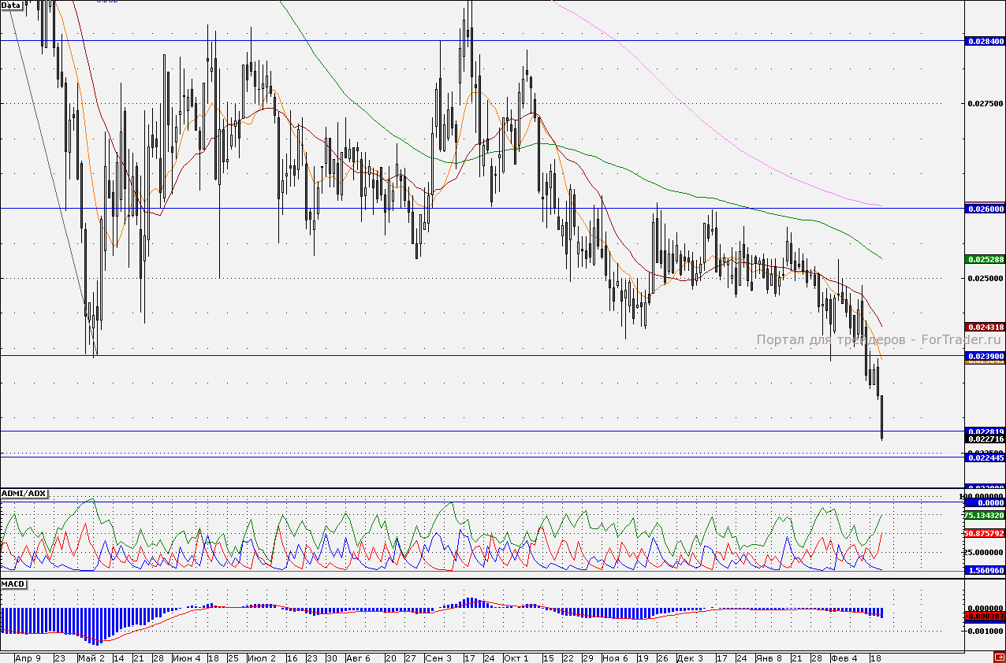The width and height of the screenshot is (1006, 663).
Task: Click the green 0.025288 moving average value
Action: point(985,259)
